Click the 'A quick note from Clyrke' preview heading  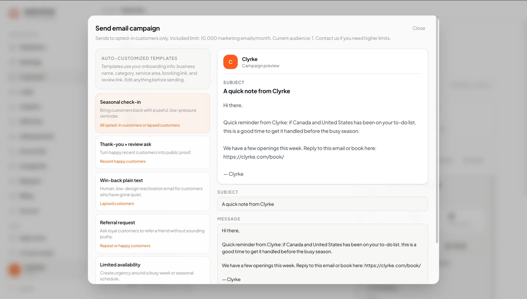coord(257,91)
